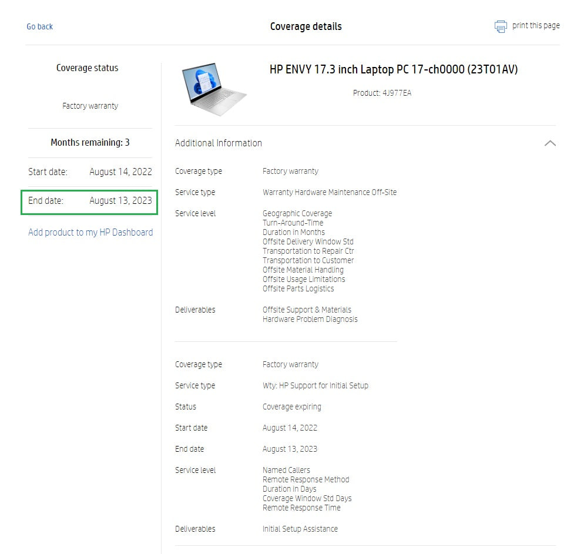This screenshot has height=554, width=584.
Task: Click the product number 4J977EA
Action: point(382,93)
